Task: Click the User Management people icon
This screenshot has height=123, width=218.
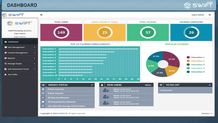Action: (x=5, y=47)
